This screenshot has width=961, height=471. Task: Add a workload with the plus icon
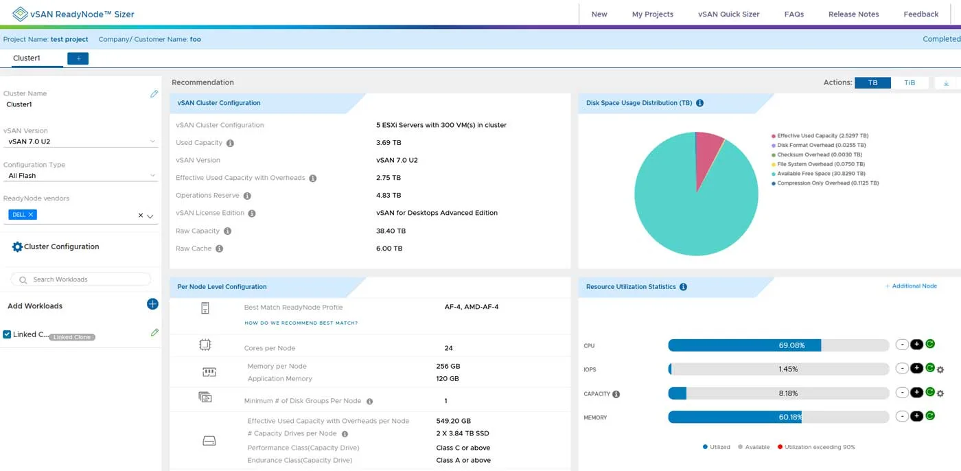pyautogui.click(x=152, y=304)
